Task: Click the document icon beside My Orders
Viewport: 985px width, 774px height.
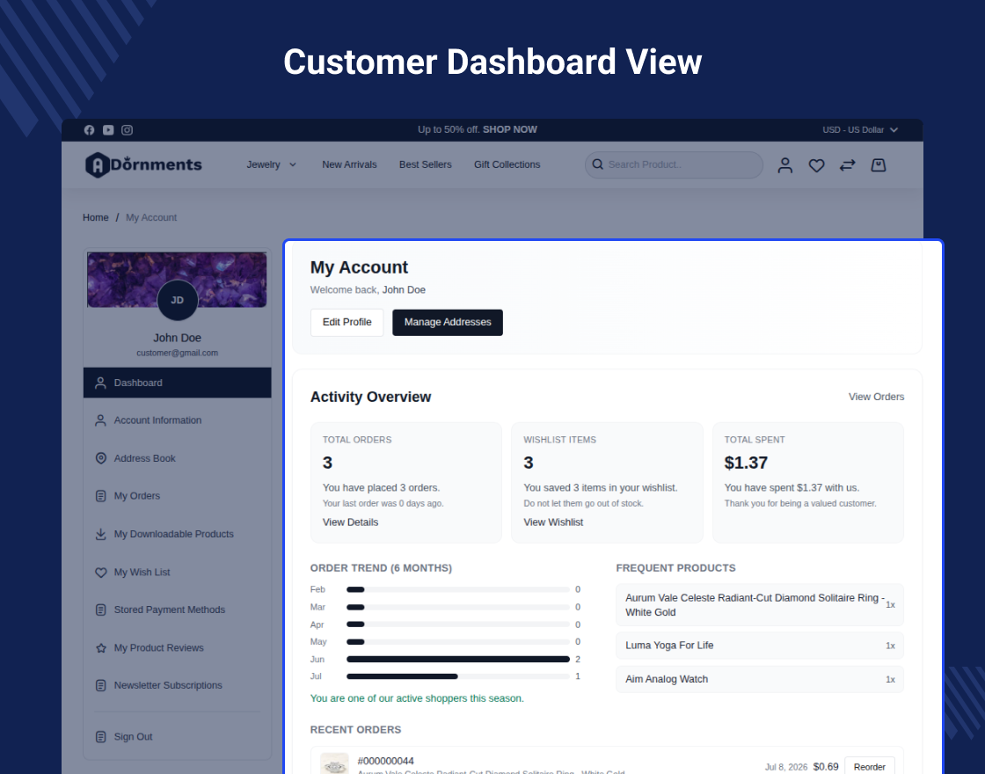Action: pos(100,496)
